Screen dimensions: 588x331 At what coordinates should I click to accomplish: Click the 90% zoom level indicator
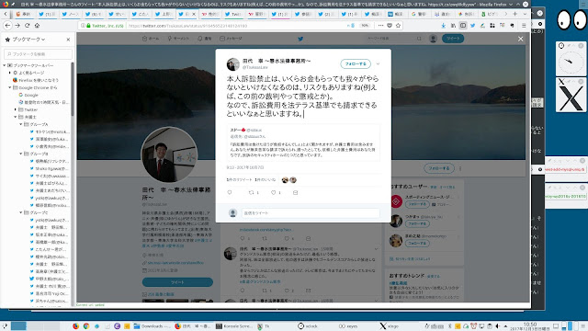365,26
